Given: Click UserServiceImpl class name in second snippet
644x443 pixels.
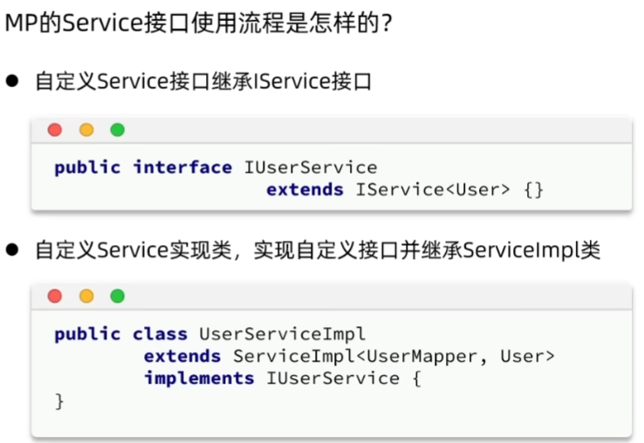Looking at the screenshot, I should coord(282,334).
